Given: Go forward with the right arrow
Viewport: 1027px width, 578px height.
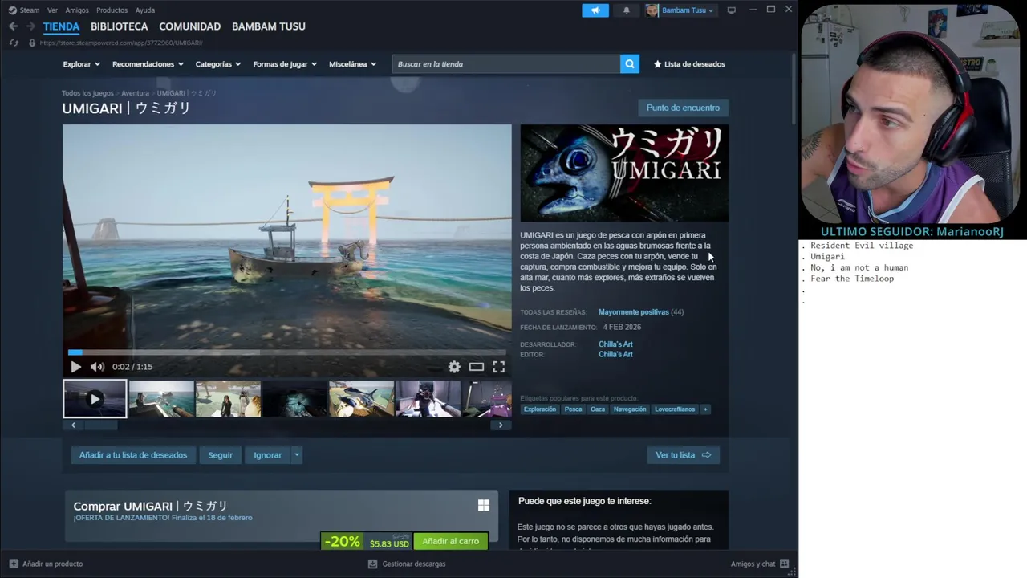Looking at the screenshot, I should pos(31,26).
